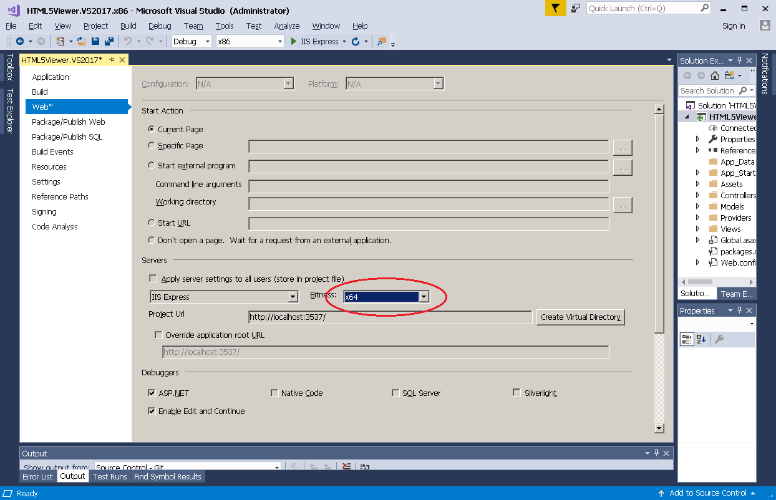Click the scroll-down arrow of Web page scrollbar

coord(659,428)
